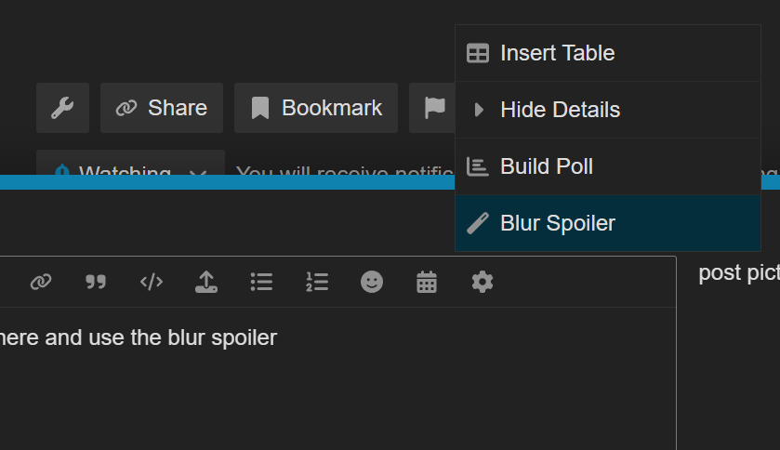Viewport: 780px width, 450px height.
Task: Choose Insert Table from the popup menu
Action: (608, 53)
